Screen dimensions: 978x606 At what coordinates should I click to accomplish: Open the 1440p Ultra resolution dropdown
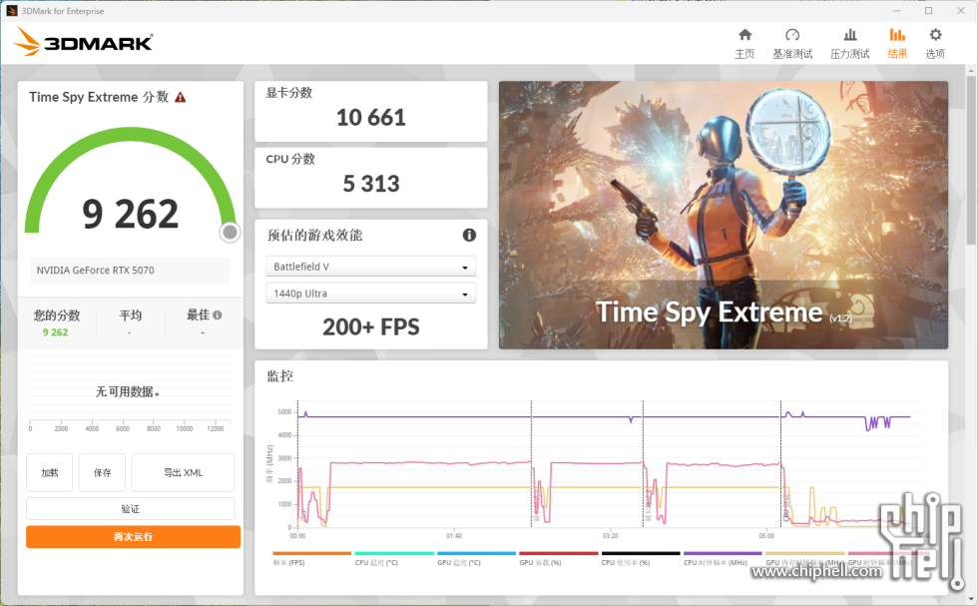click(370, 294)
